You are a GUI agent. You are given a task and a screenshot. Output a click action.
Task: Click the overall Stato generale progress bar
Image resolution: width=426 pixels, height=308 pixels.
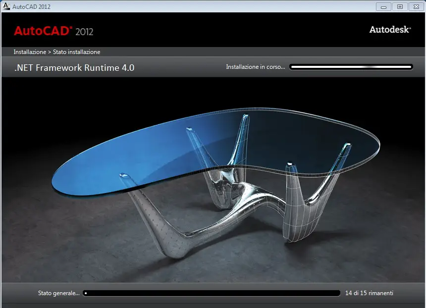pyautogui.click(x=212, y=293)
